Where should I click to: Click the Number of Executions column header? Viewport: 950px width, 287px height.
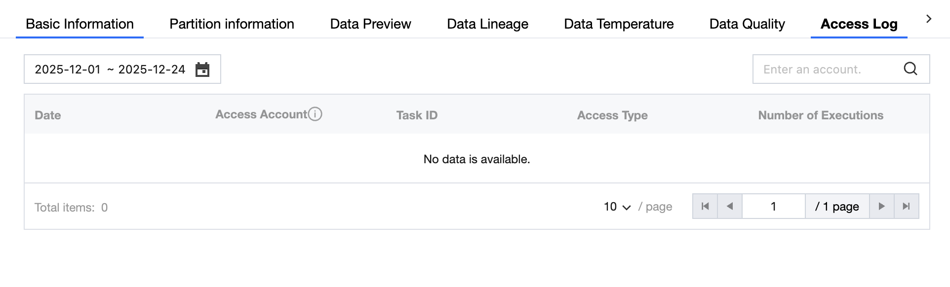tap(821, 115)
